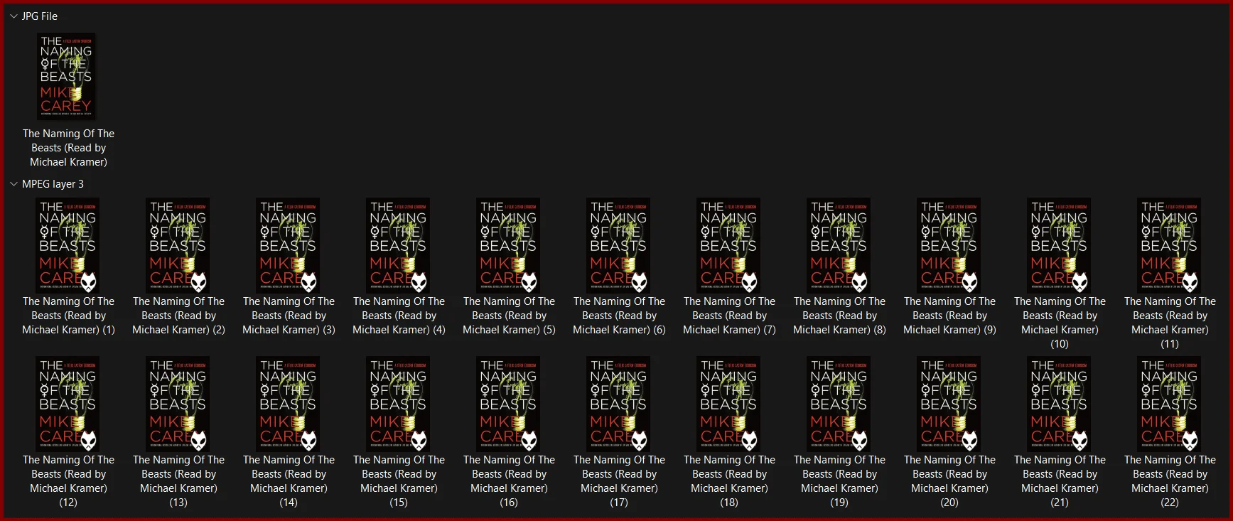Select MP3 file thumbnail numbered (13)
This screenshot has width=1233, height=521.
coord(178,404)
